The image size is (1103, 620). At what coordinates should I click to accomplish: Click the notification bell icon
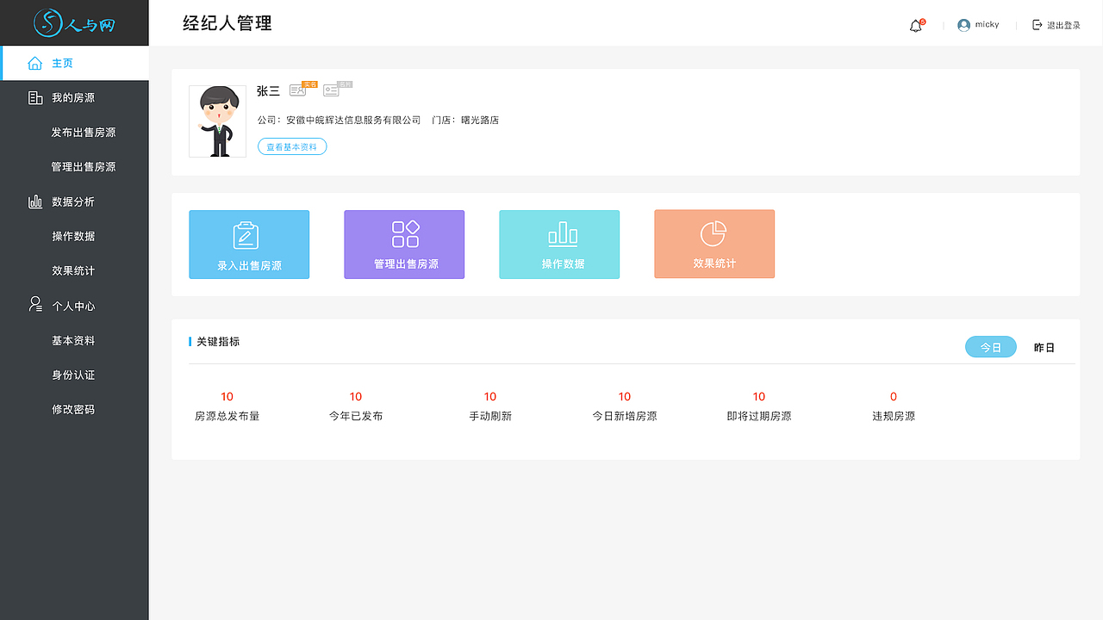coord(914,25)
